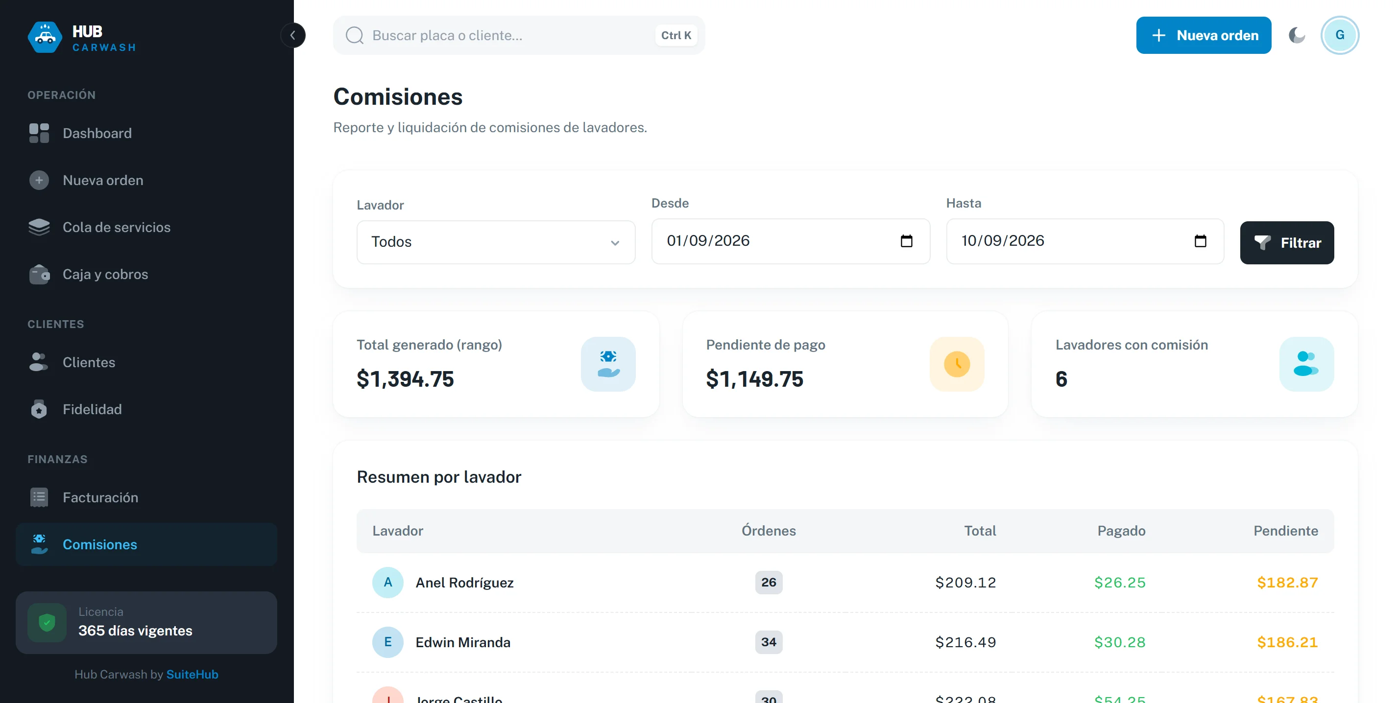The image size is (1397, 703).
Task: Click the pending amount $182.87
Action: (x=1287, y=583)
